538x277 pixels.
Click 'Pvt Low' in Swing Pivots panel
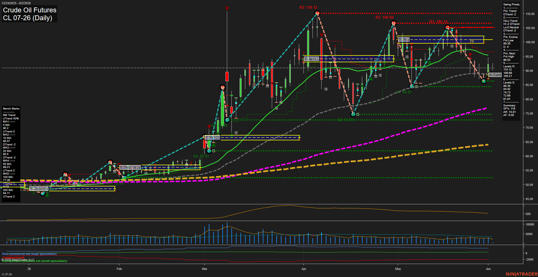tap(508, 40)
